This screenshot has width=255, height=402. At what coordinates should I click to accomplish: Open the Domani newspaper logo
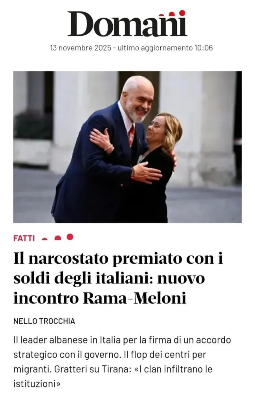coord(127,24)
